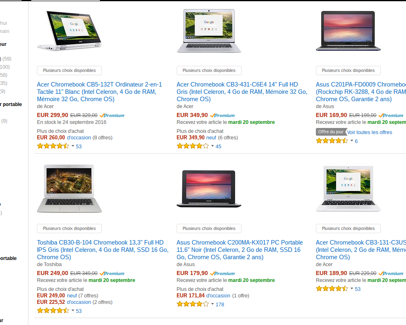The height and width of the screenshot is (325, 406).
Task: Click Voir toutes les offres link
Action: click(x=369, y=132)
